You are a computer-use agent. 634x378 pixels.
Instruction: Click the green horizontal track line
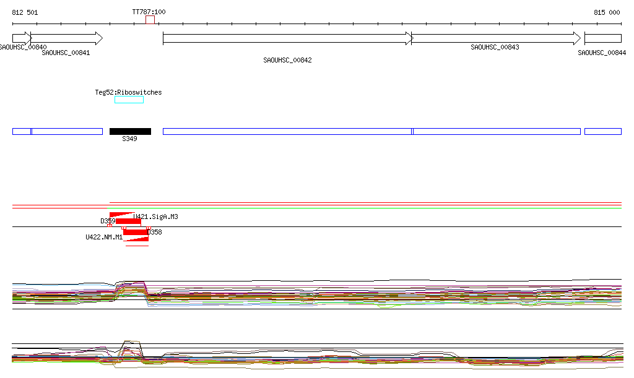(371, 208)
